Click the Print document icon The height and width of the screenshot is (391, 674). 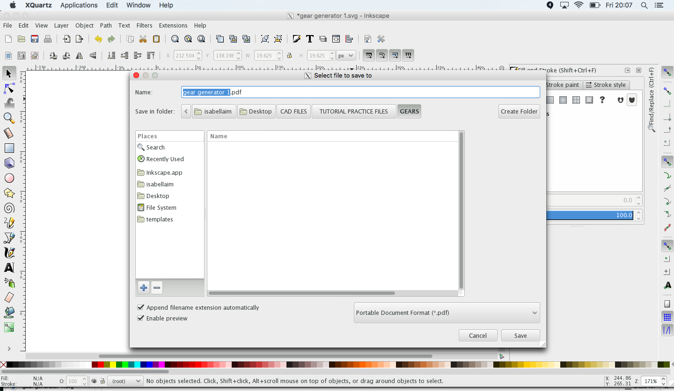pos(48,39)
